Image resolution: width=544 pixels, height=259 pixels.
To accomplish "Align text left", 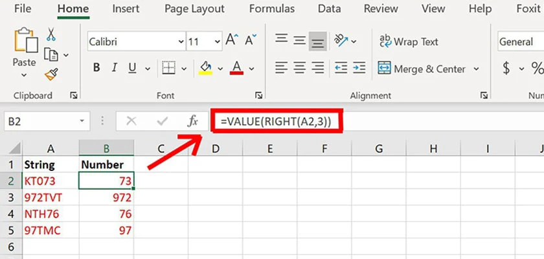I will (281, 67).
